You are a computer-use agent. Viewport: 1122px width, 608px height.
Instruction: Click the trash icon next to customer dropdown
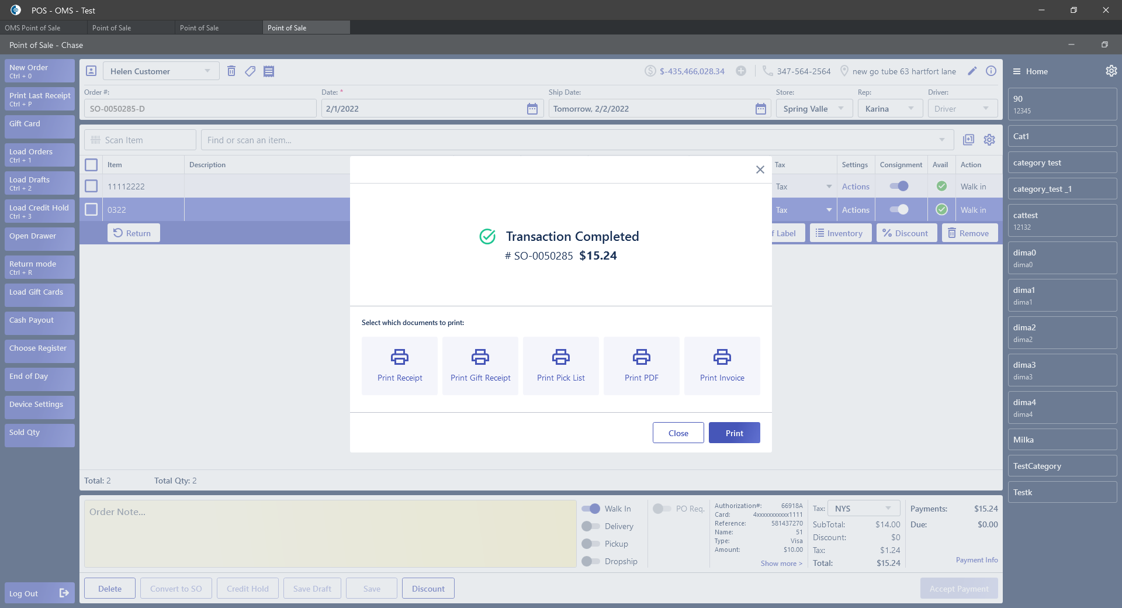(x=231, y=71)
